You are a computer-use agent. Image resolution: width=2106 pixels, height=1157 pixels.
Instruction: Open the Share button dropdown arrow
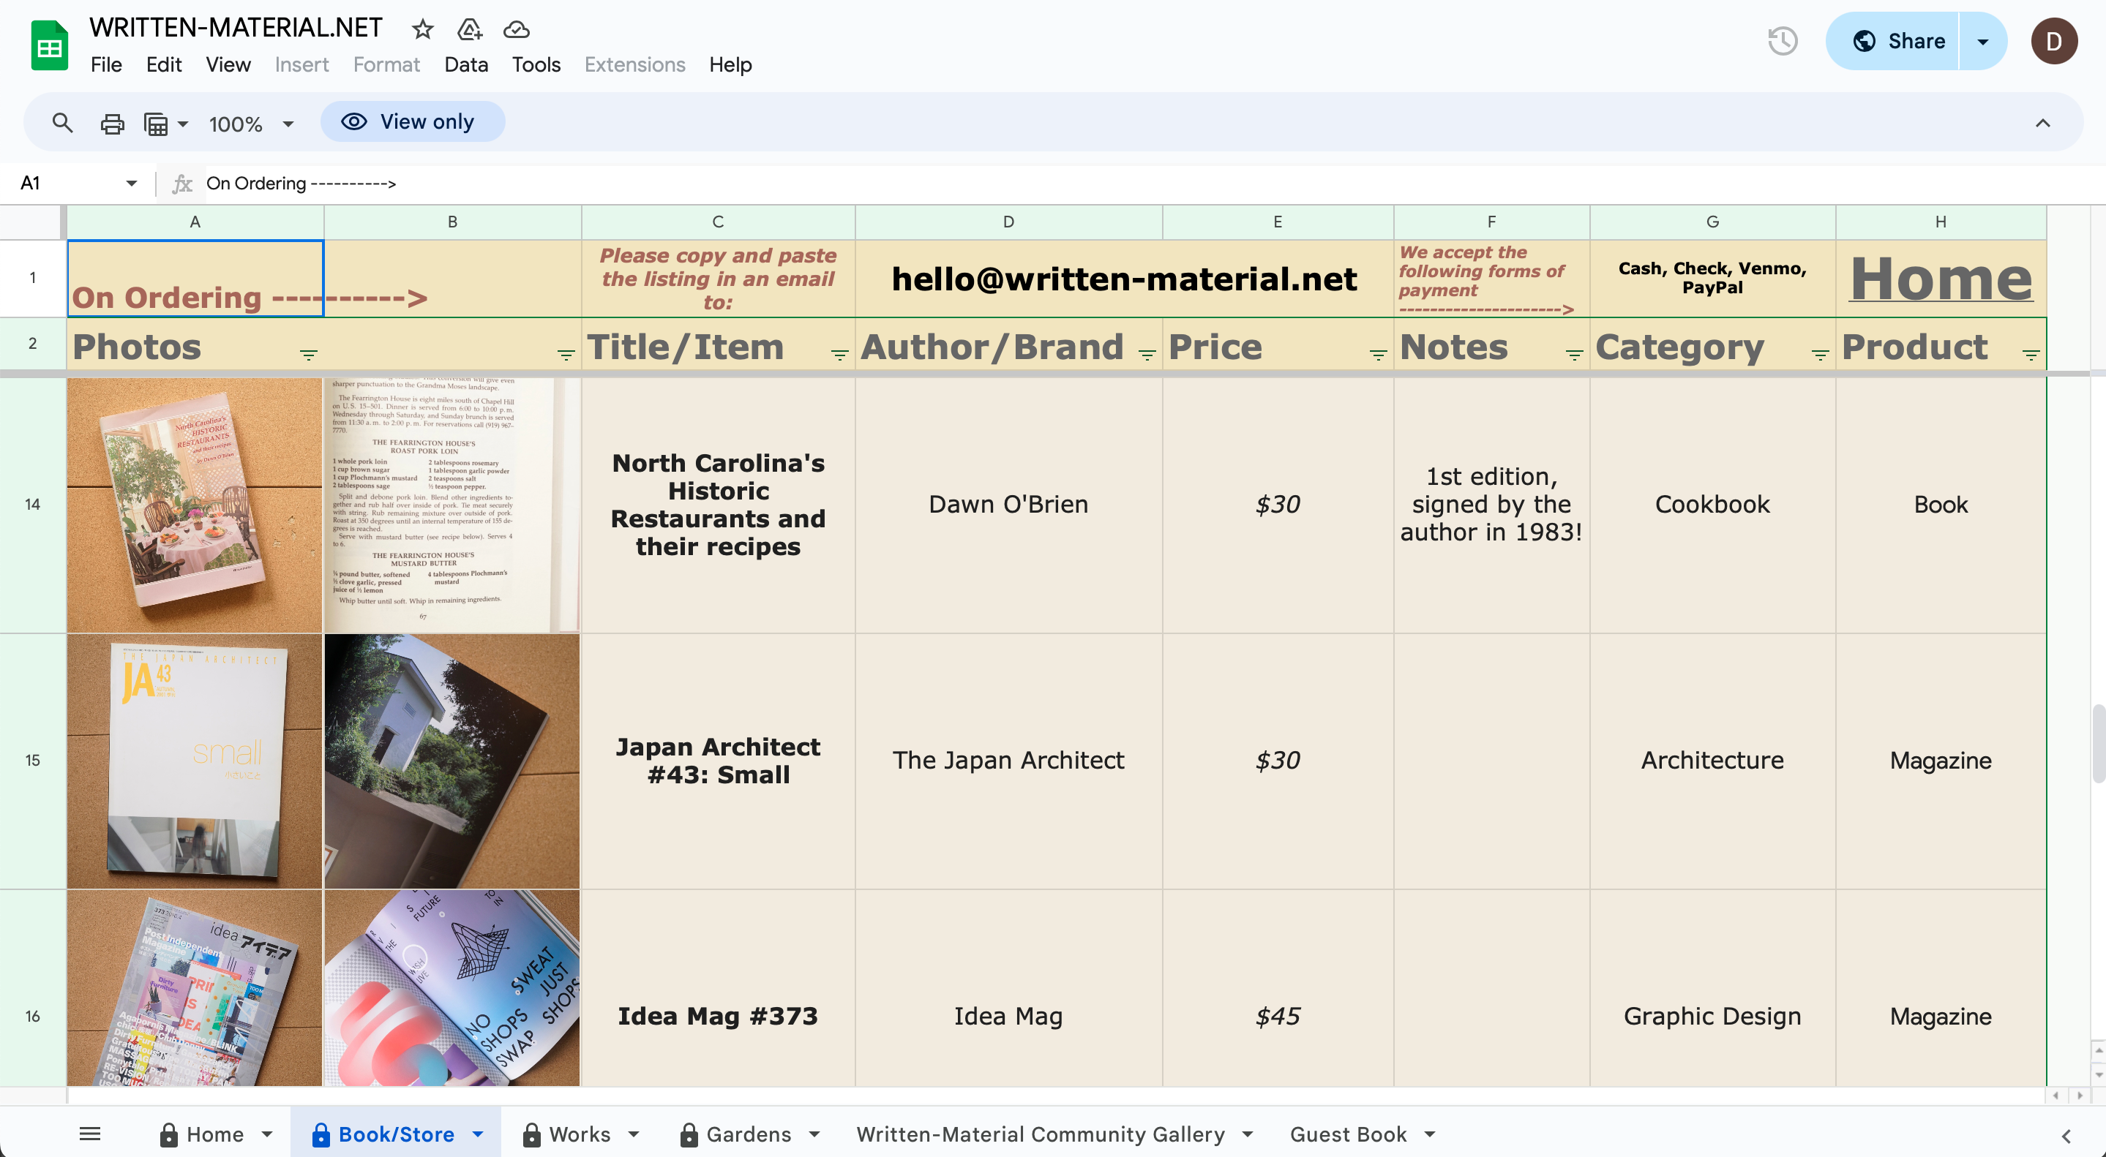(1982, 42)
